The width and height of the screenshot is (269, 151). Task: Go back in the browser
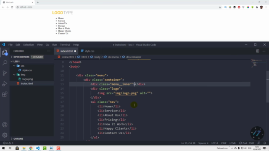click(x=3, y=7)
